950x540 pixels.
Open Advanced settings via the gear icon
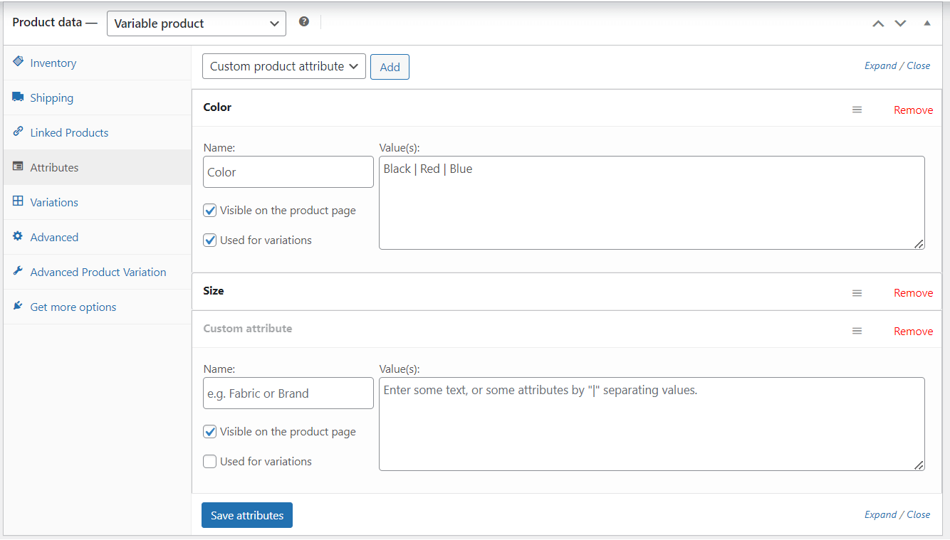18,237
